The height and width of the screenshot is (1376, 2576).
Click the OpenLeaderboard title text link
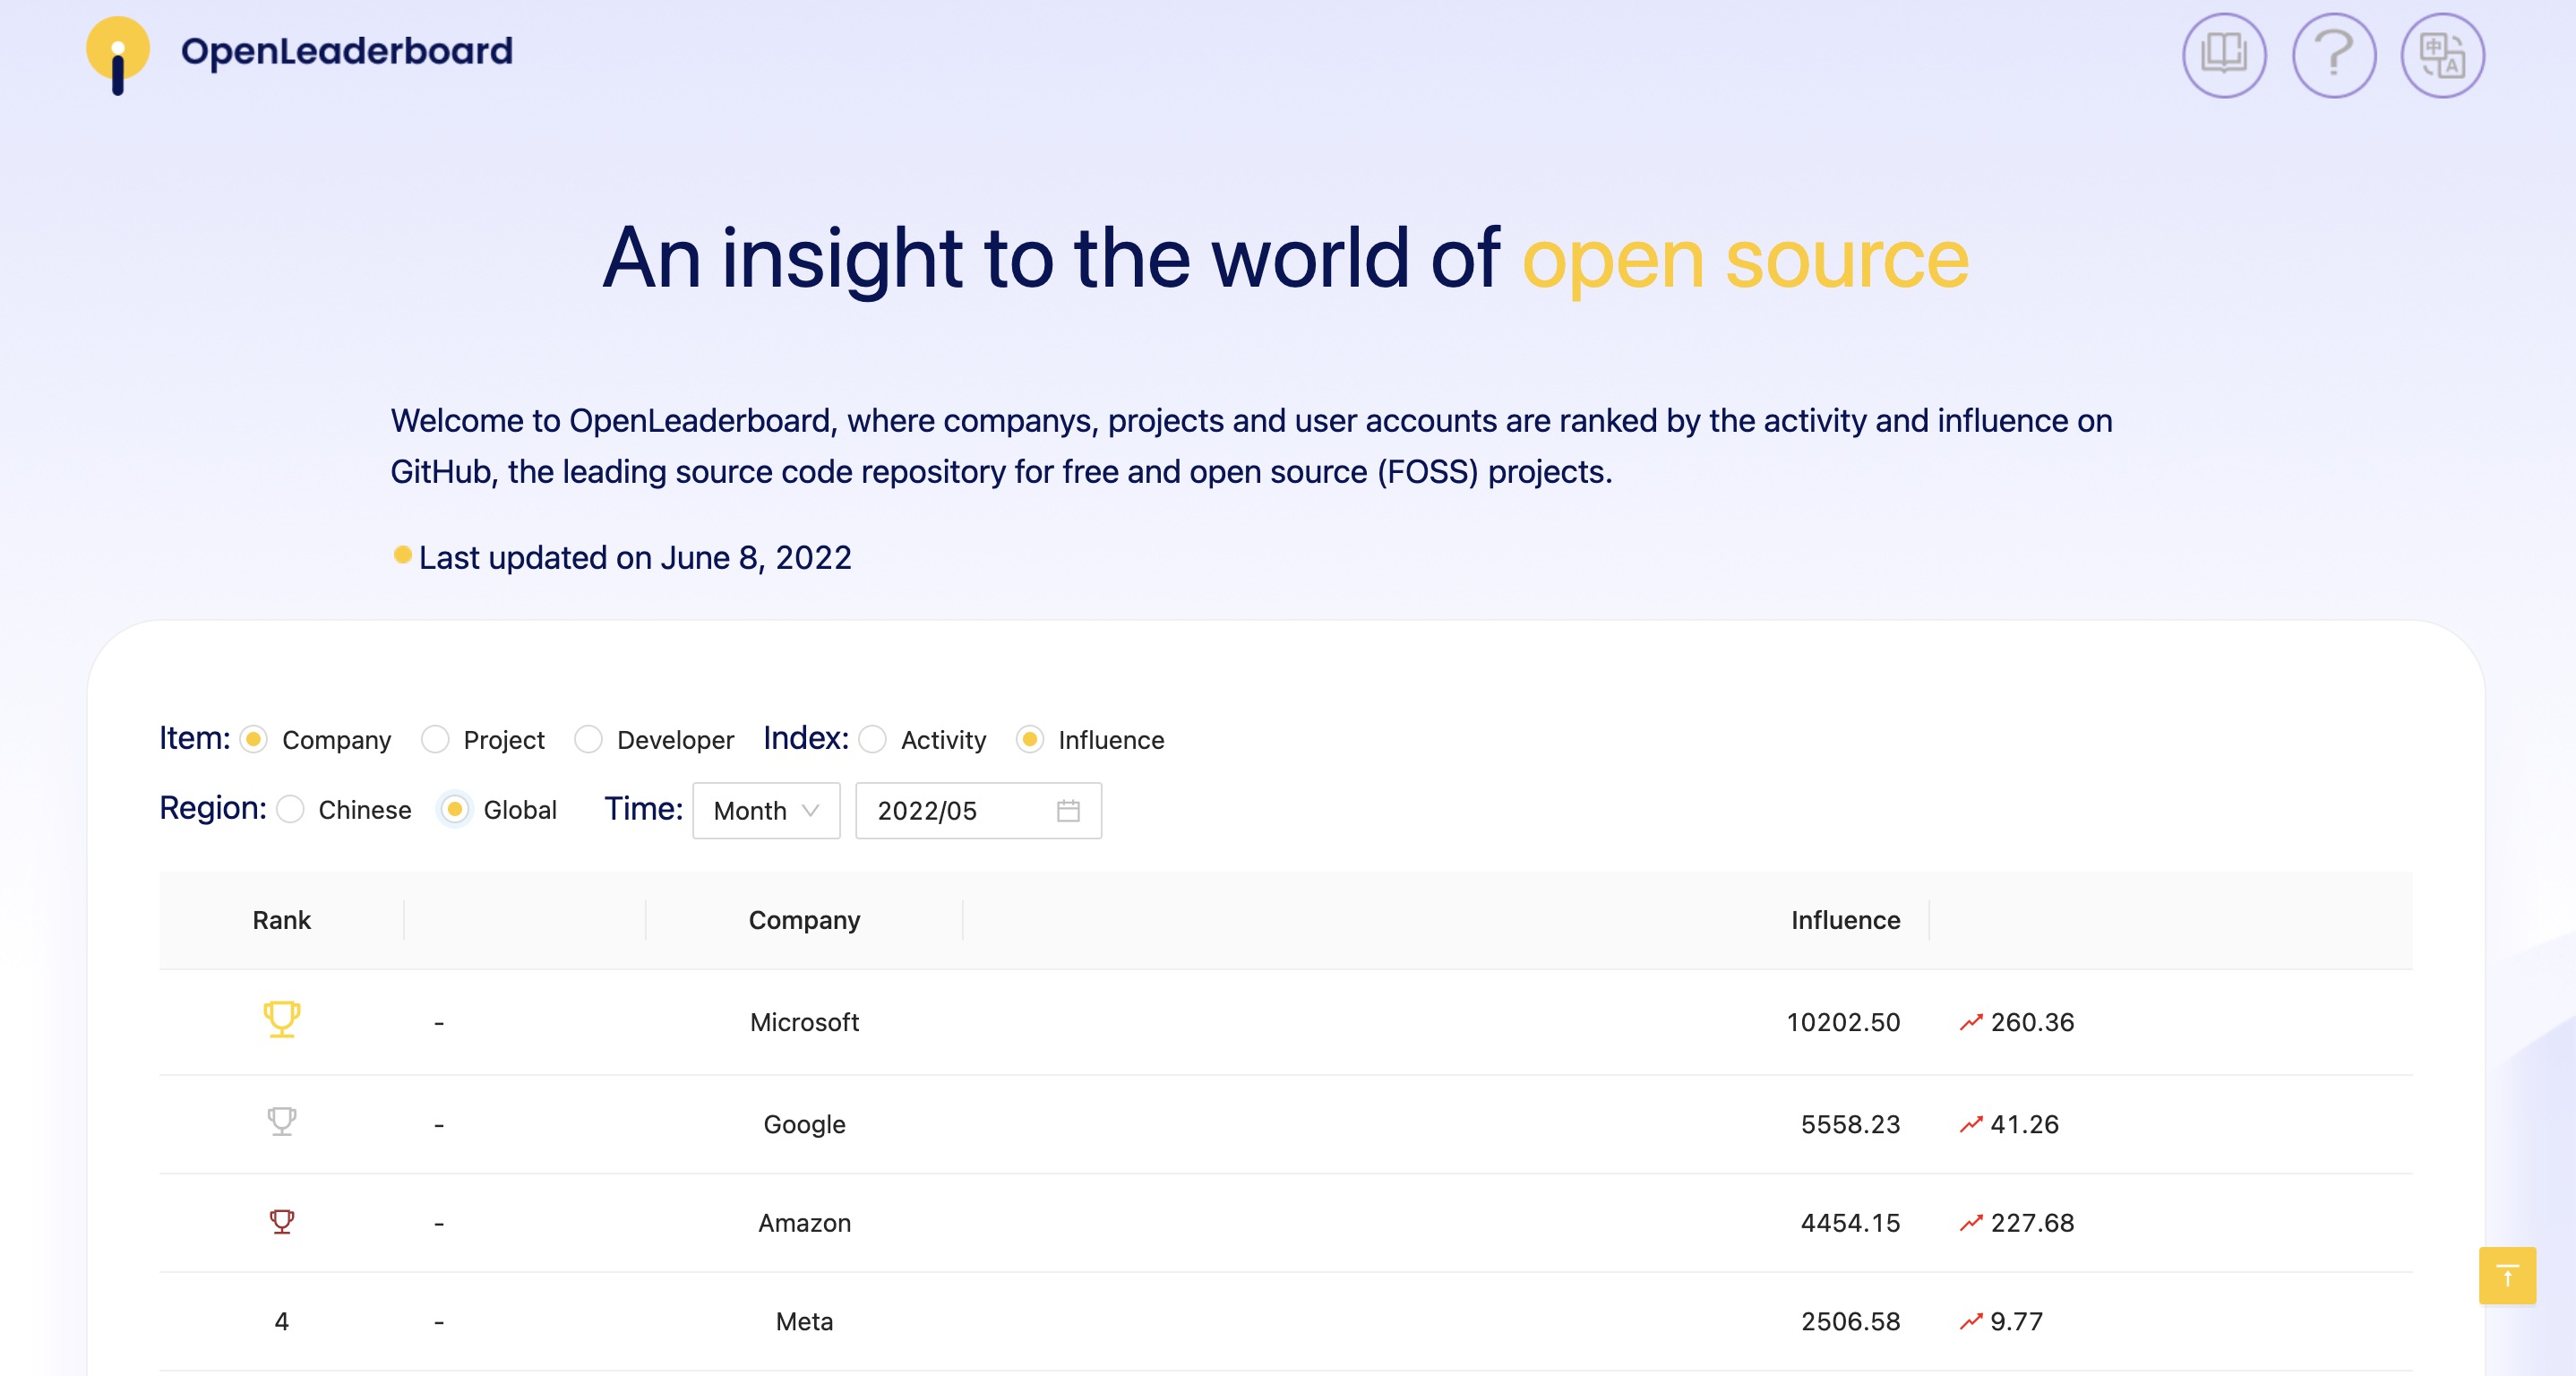[346, 51]
